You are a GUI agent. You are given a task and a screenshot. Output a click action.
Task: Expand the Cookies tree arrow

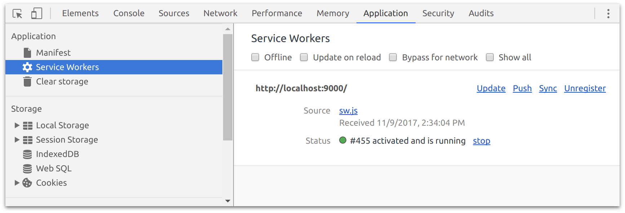click(x=17, y=183)
